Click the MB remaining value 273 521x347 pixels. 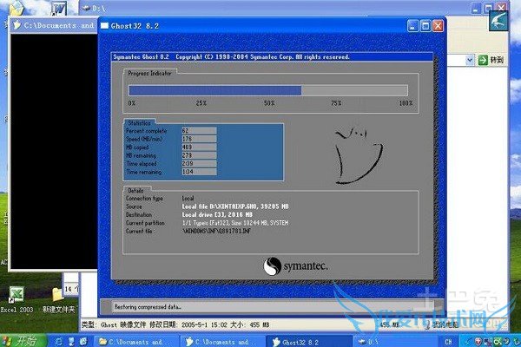tap(199, 155)
